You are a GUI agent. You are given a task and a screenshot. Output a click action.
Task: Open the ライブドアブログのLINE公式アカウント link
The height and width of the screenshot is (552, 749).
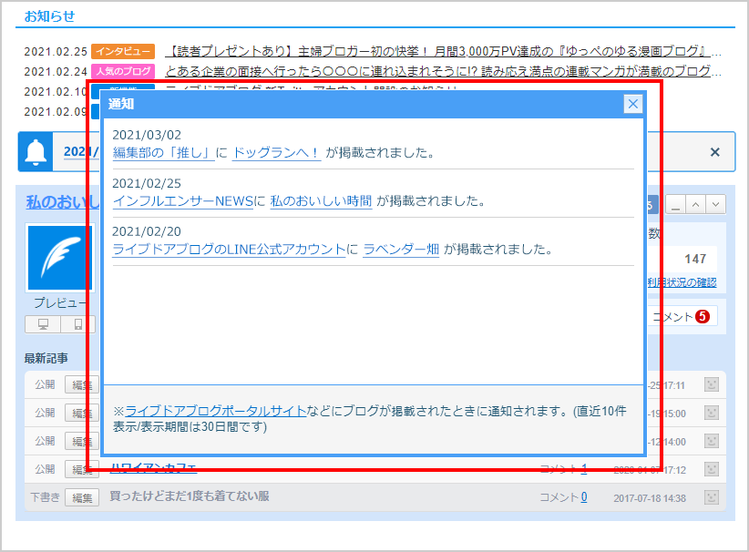(x=229, y=250)
